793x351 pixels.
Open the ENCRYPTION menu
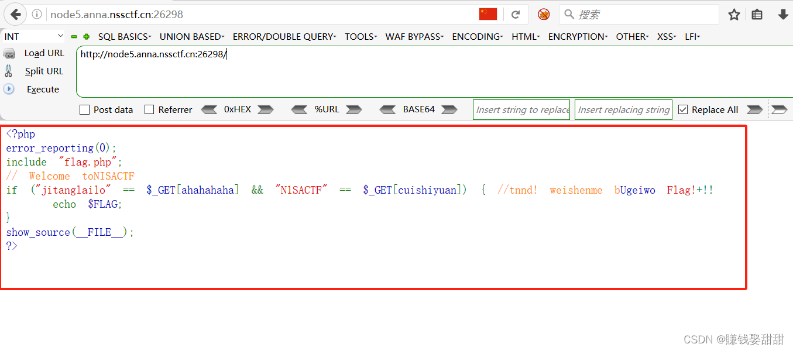pyautogui.click(x=578, y=36)
